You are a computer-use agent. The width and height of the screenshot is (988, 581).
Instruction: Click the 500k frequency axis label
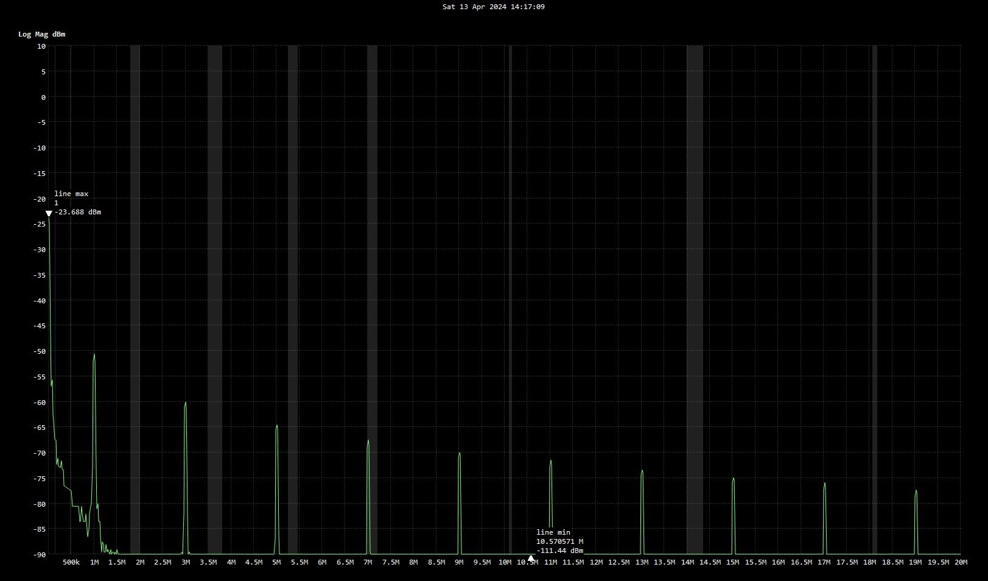[x=71, y=562]
